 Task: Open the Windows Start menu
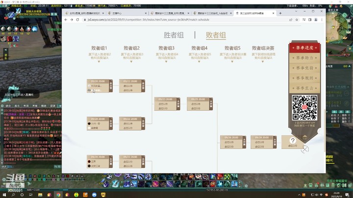4,195
